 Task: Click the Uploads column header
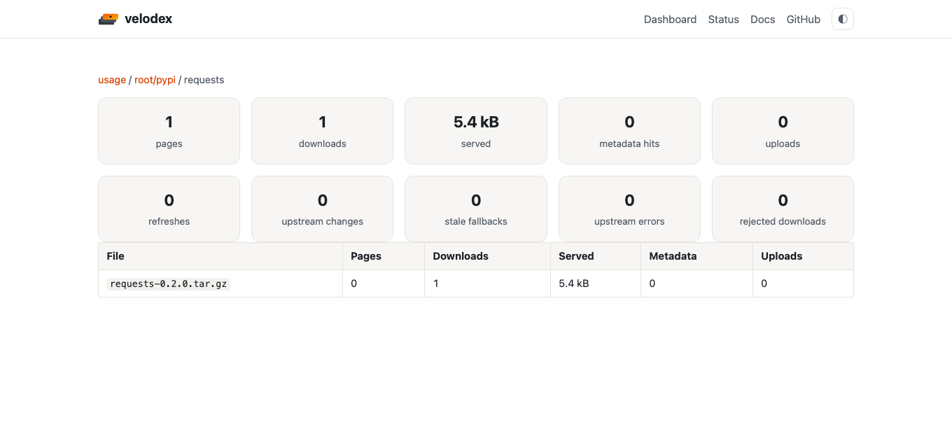point(803,256)
